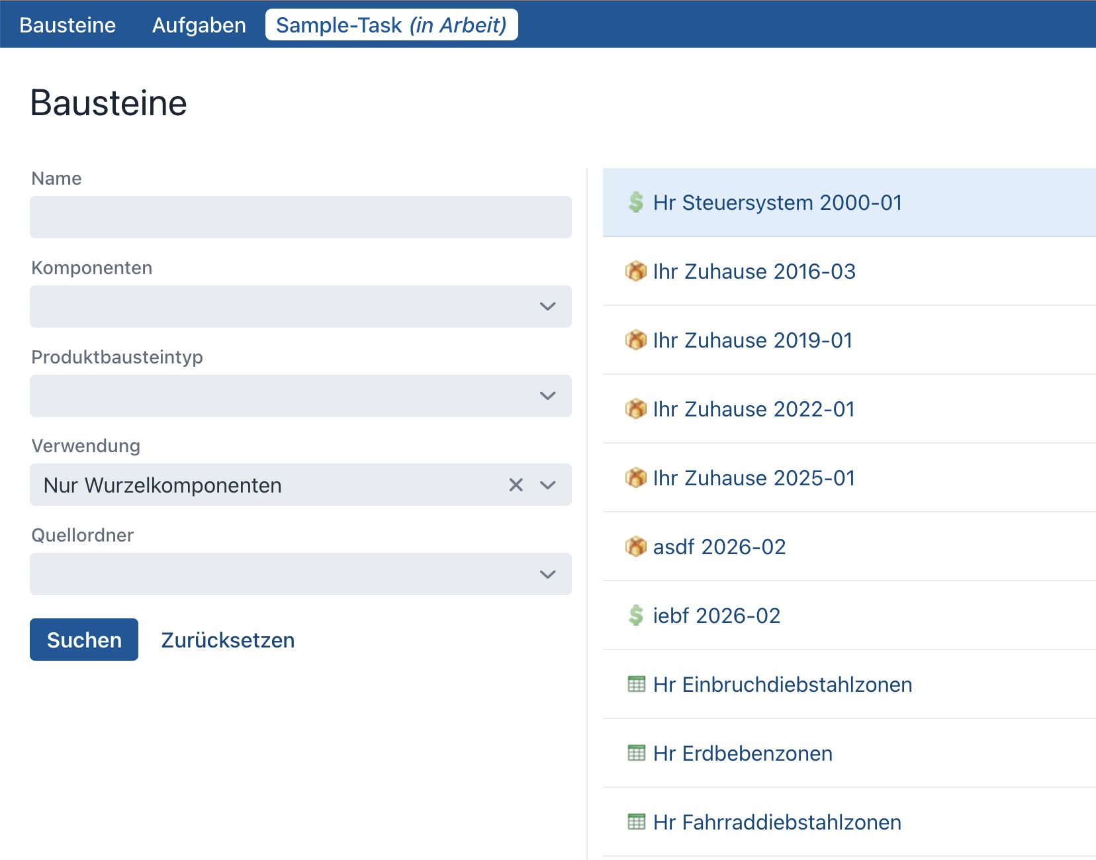Click the dollar icon beside iebf 2026-02

point(636,616)
